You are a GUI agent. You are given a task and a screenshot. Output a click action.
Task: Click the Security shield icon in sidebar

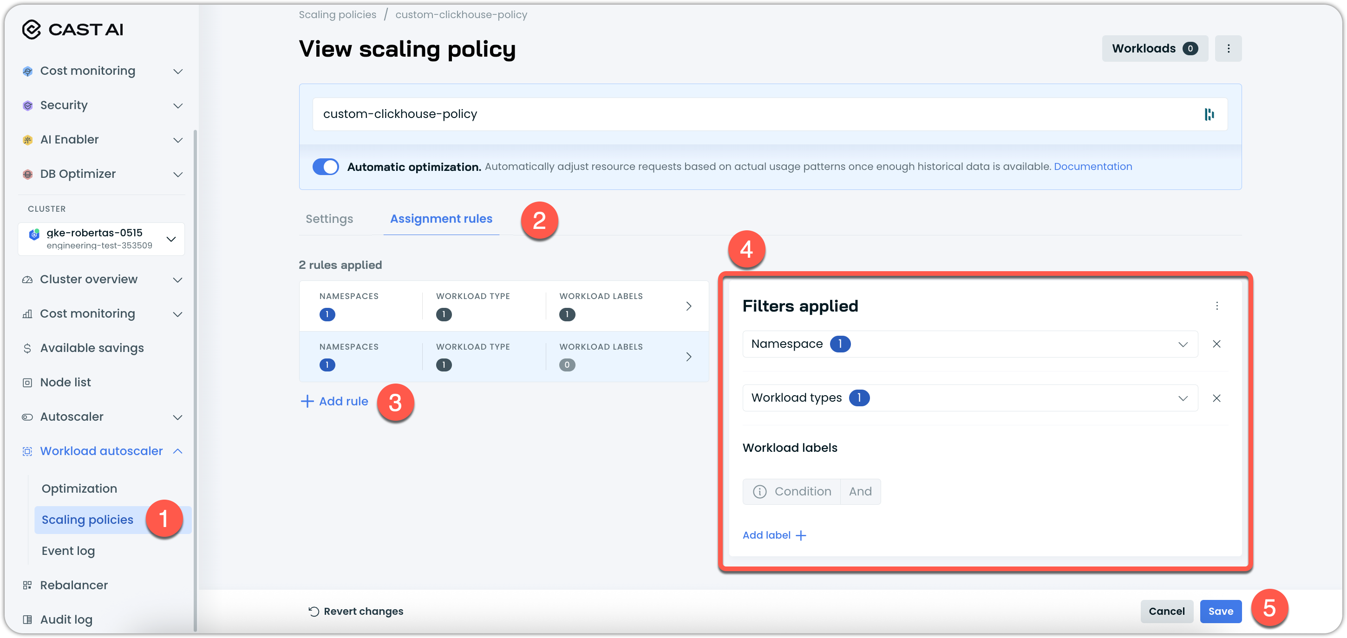click(x=28, y=105)
